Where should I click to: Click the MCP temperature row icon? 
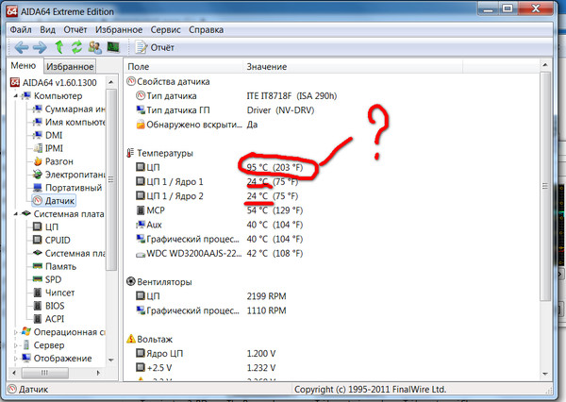[141, 210]
